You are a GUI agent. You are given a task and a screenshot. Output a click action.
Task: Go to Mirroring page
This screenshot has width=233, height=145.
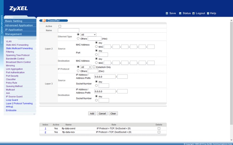point(10,66)
